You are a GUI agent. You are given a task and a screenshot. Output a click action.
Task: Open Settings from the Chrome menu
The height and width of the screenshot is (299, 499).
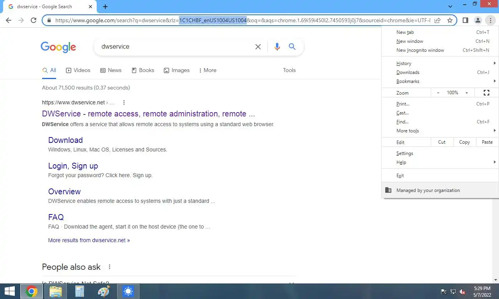(x=440, y=153)
